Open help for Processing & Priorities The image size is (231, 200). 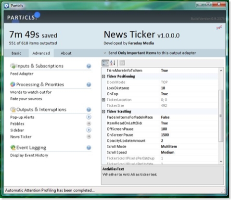coord(89,85)
